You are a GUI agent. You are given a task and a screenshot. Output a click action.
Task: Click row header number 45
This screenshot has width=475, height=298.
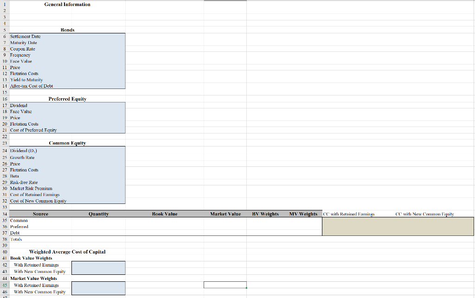[x=5, y=285]
